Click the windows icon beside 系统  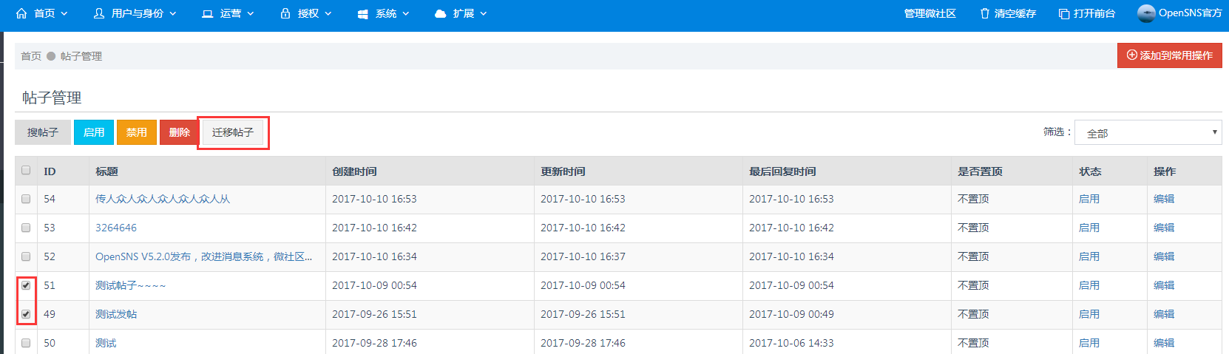coord(362,14)
